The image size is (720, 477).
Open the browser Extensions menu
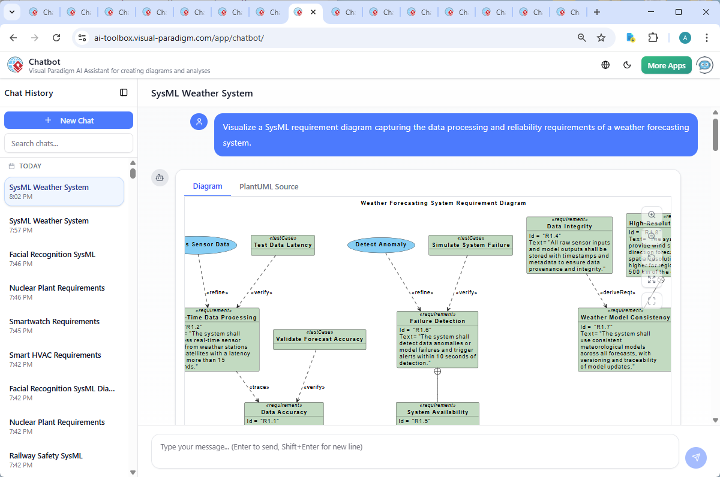(653, 38)
